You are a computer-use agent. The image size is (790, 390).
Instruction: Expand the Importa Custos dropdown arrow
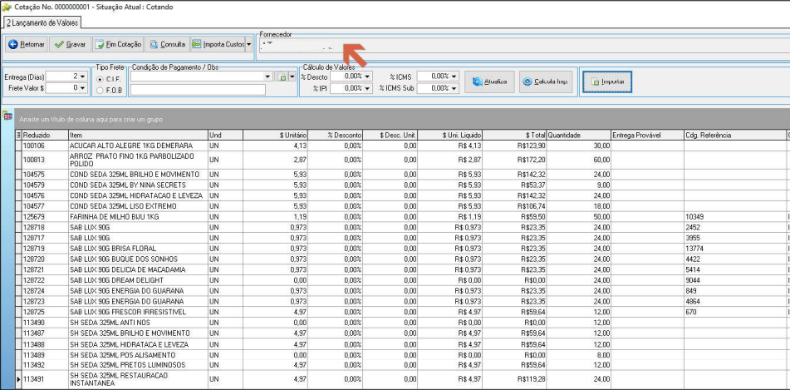pyautogui.click(x=249, y=44)
